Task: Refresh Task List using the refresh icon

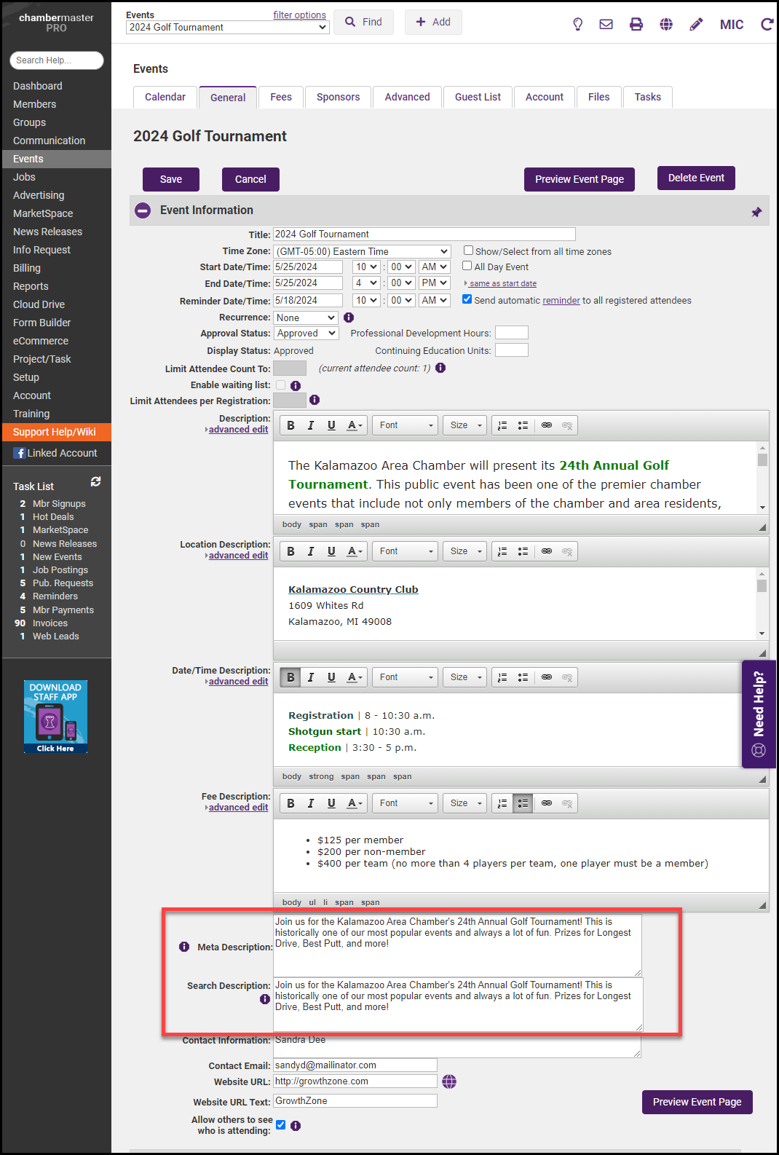Action: click(x=95, y=482)
